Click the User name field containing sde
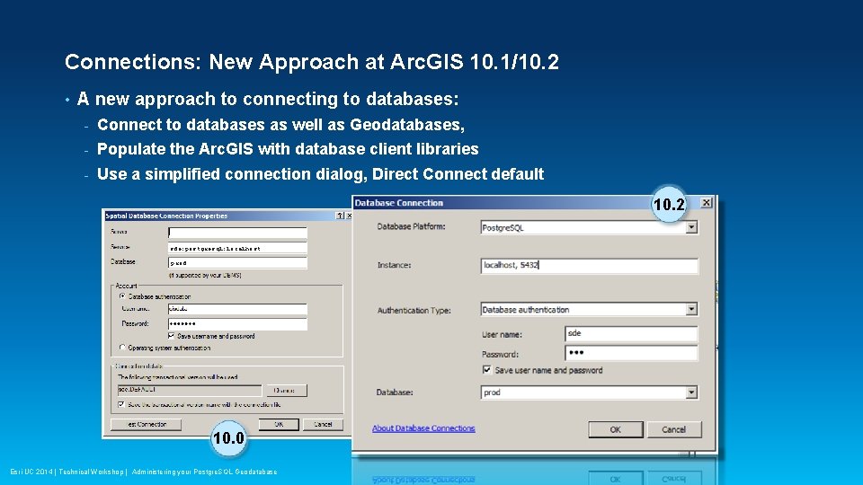Viewport: 863px width, 485px height. [631, 333]
